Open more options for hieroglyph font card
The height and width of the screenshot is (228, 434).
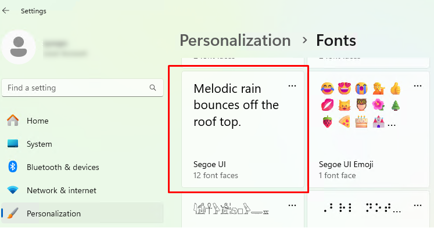(x=292, y=205)
